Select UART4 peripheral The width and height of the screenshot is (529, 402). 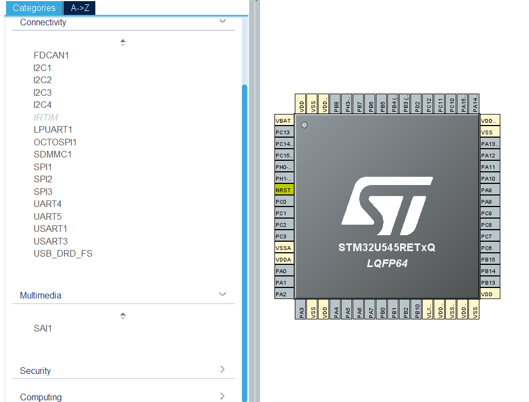(47, 204)
